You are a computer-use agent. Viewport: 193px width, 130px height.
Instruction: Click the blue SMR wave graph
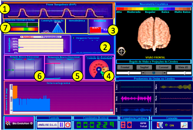click(136, 110)
